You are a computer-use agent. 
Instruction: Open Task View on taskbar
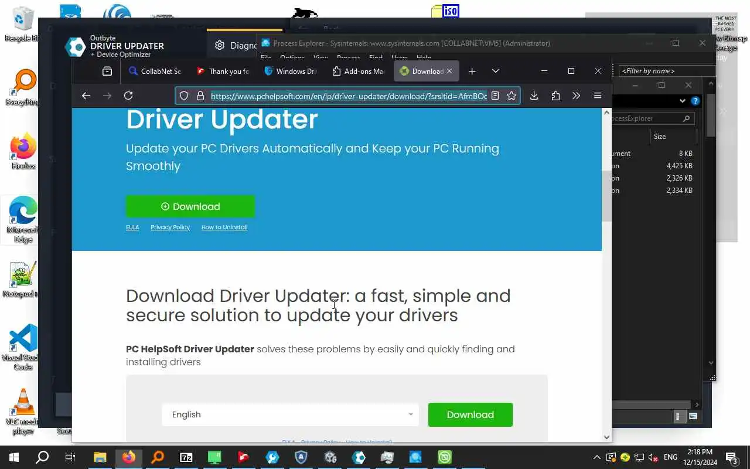70,457
